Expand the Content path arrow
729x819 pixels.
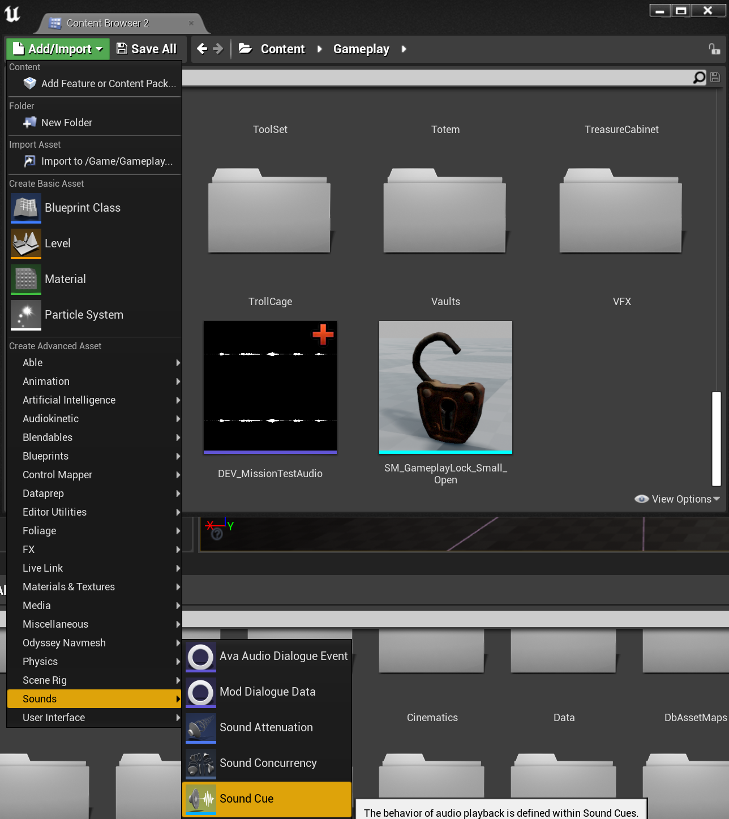[320, 49]
